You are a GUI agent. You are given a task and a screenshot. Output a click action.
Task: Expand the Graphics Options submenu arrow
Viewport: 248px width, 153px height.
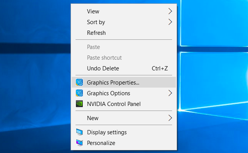coord(170,93)
